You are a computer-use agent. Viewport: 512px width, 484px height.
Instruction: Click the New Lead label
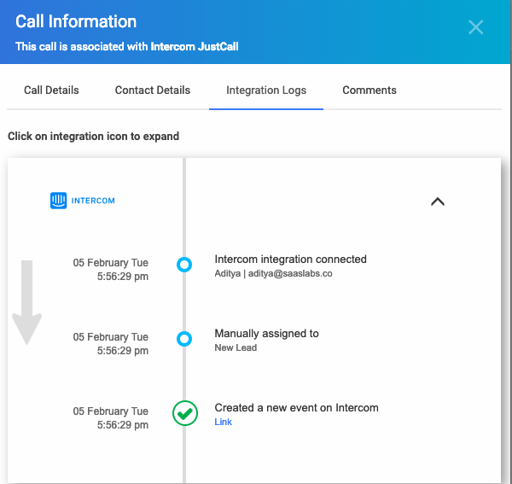[236, 347]
